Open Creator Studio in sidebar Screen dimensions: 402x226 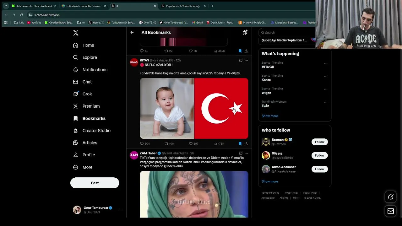[x=92, y=131]
